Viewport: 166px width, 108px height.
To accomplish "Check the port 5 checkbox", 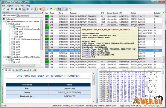I will click(12, 47).
